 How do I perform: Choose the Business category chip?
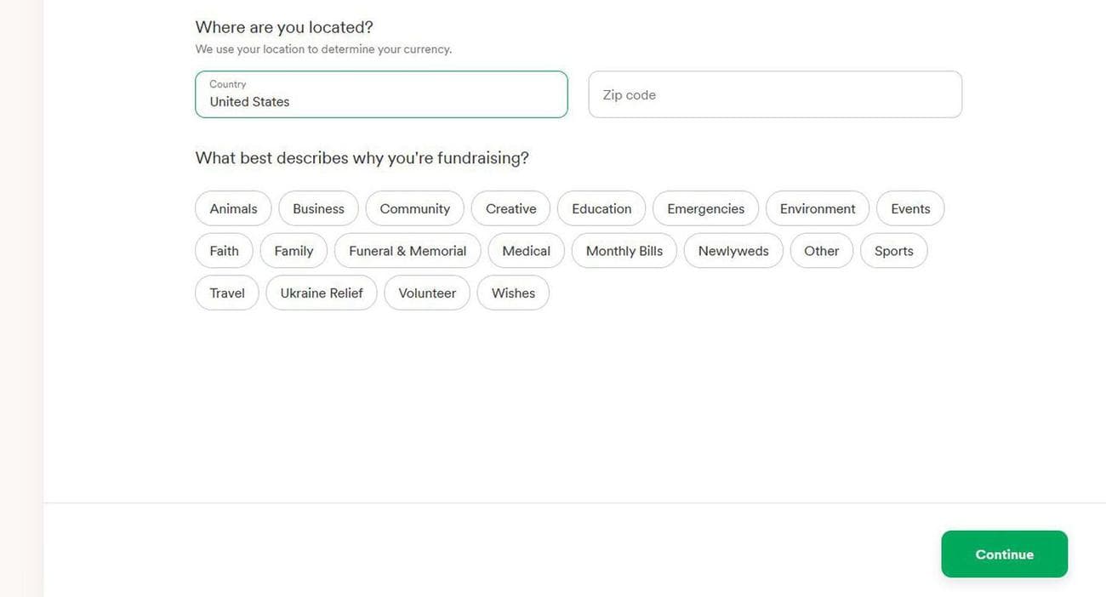[x=318, y=208]
